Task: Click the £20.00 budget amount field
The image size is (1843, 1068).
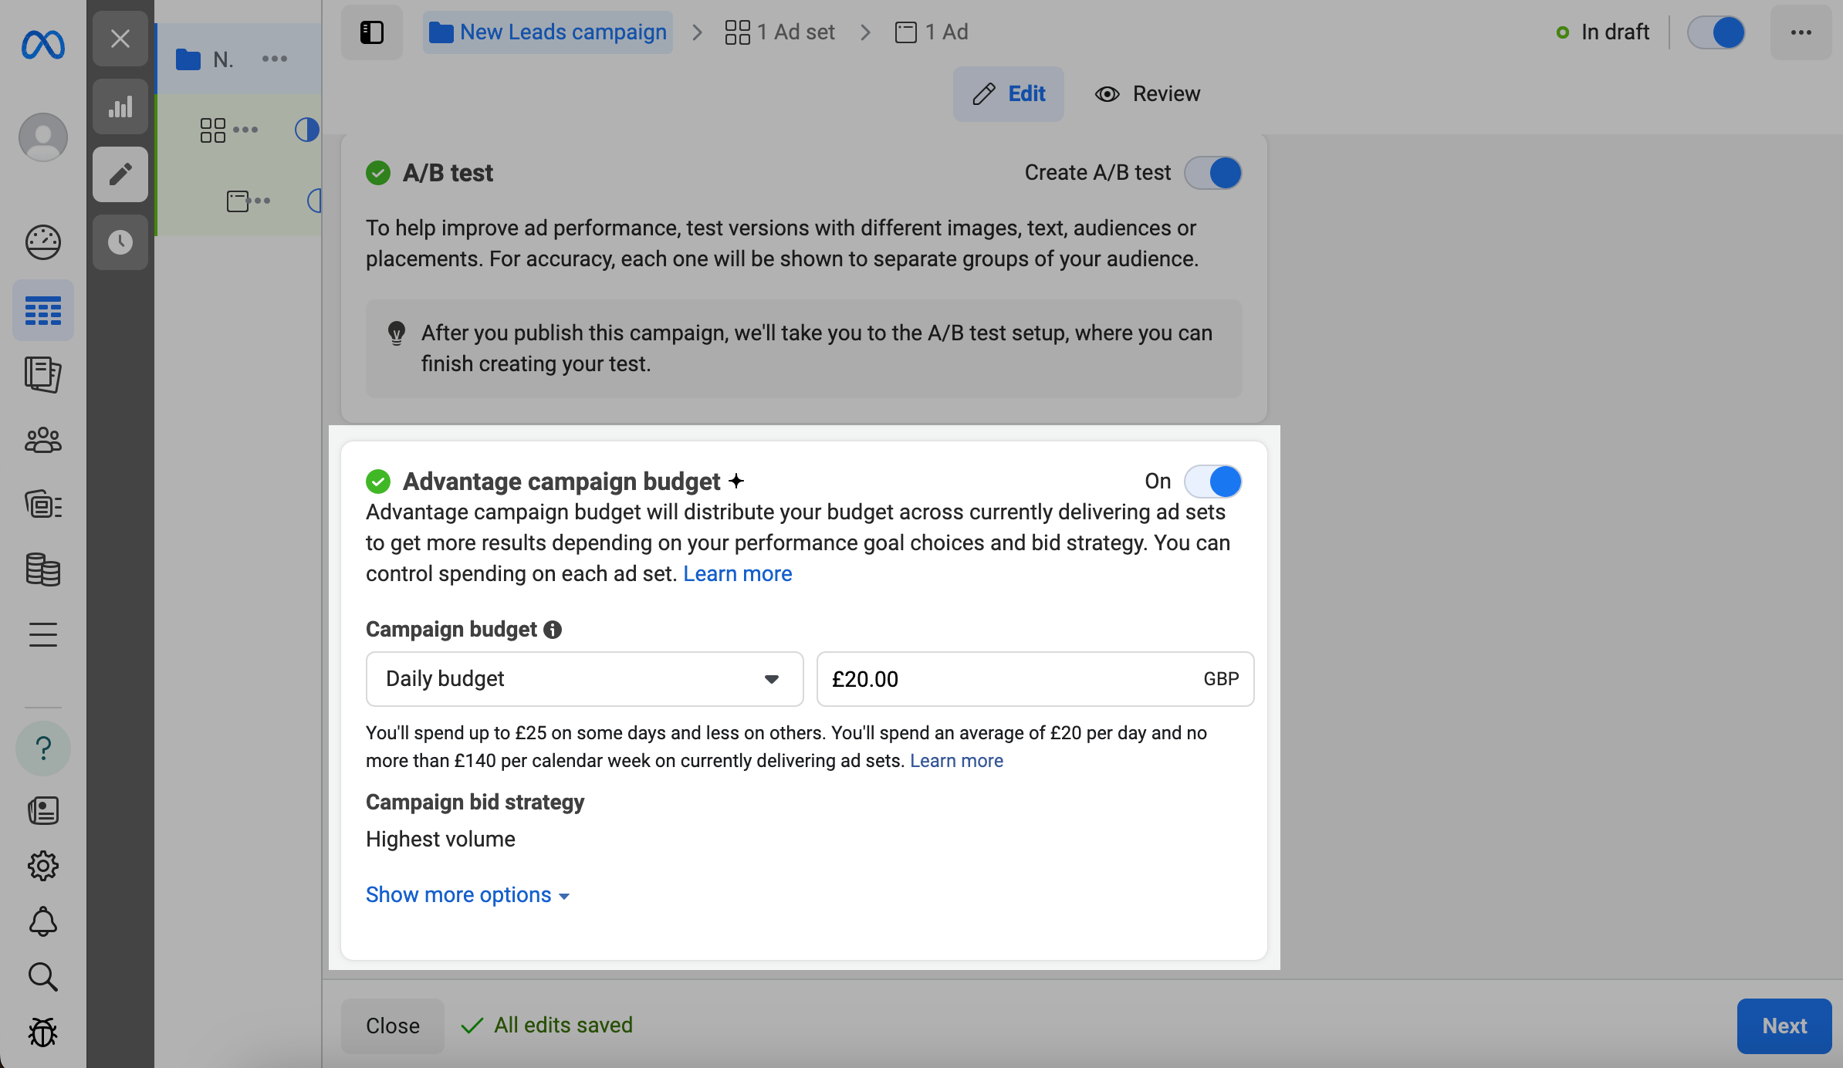Action: (1003, 679)
